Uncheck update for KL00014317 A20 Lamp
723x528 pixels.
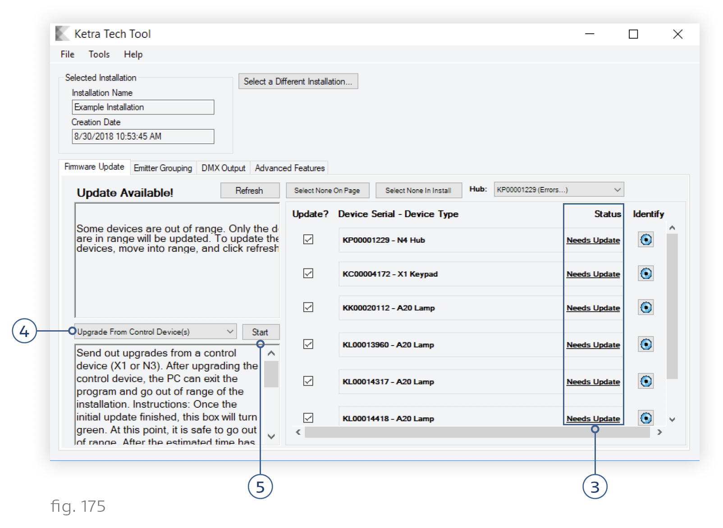[x=308, y=381]
